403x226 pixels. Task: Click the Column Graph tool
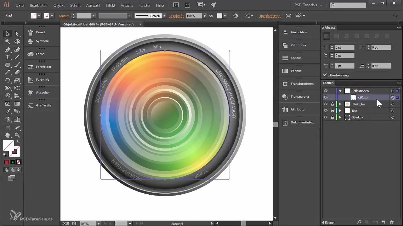click(x=17, y=119)
